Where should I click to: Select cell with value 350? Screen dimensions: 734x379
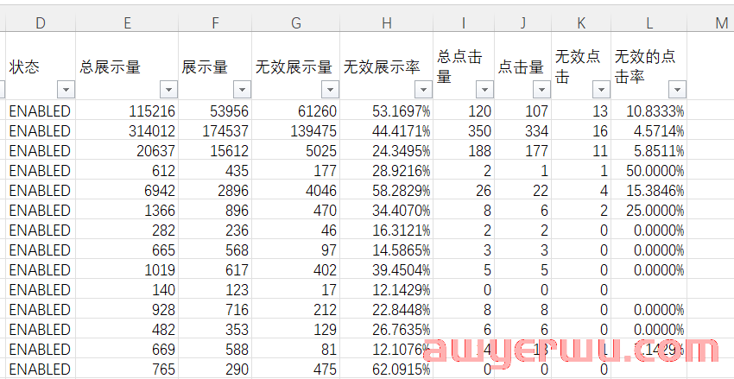pos(464,130)
